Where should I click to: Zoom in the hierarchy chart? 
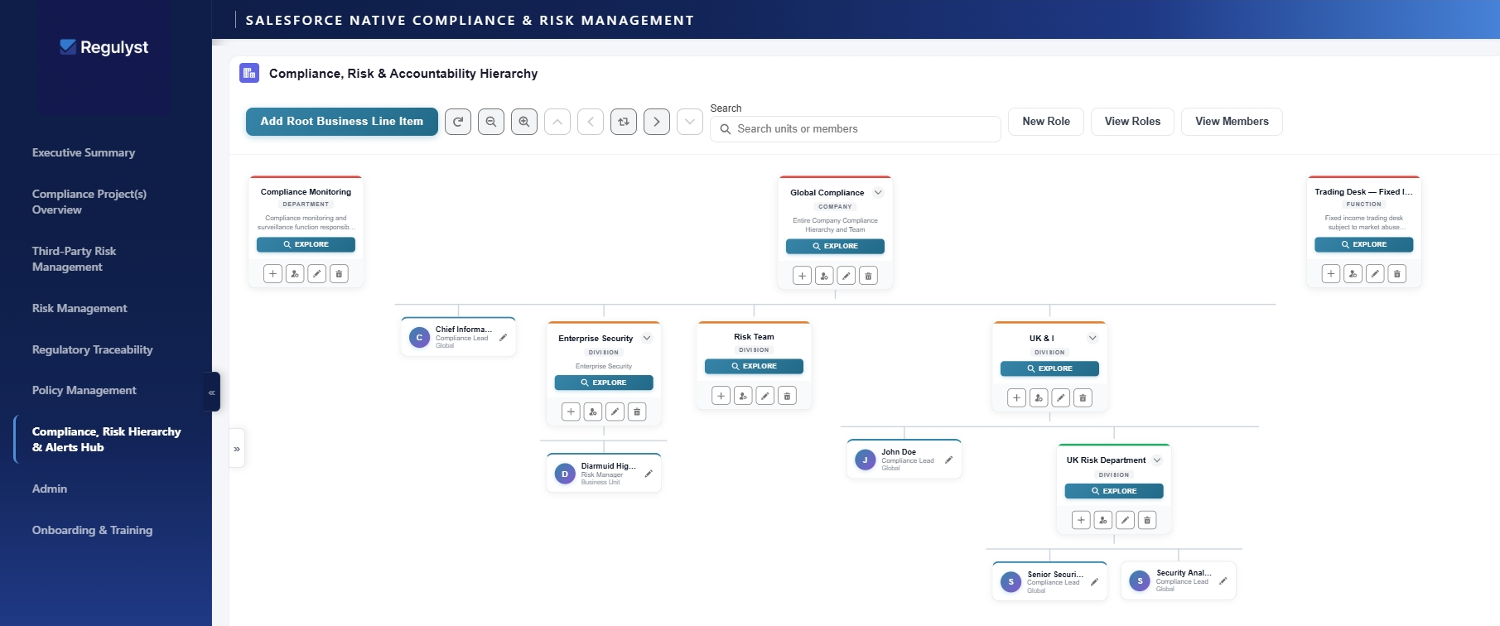point(524,122)
